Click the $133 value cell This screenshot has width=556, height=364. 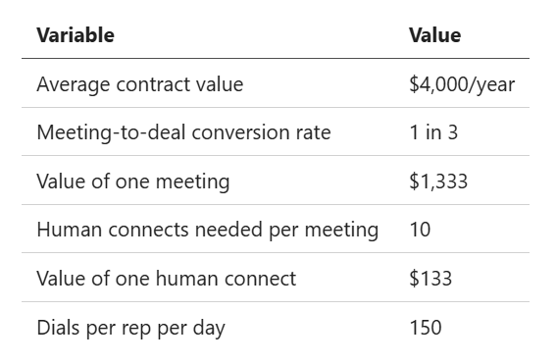tap(430, 278)
